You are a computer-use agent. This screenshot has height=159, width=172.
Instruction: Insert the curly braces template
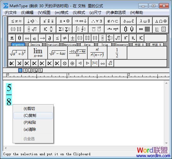(x=95, y=38)
